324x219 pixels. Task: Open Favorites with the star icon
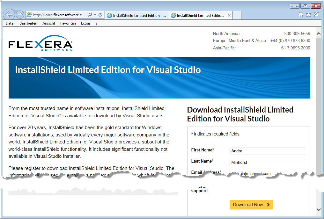tap(308, 14)
